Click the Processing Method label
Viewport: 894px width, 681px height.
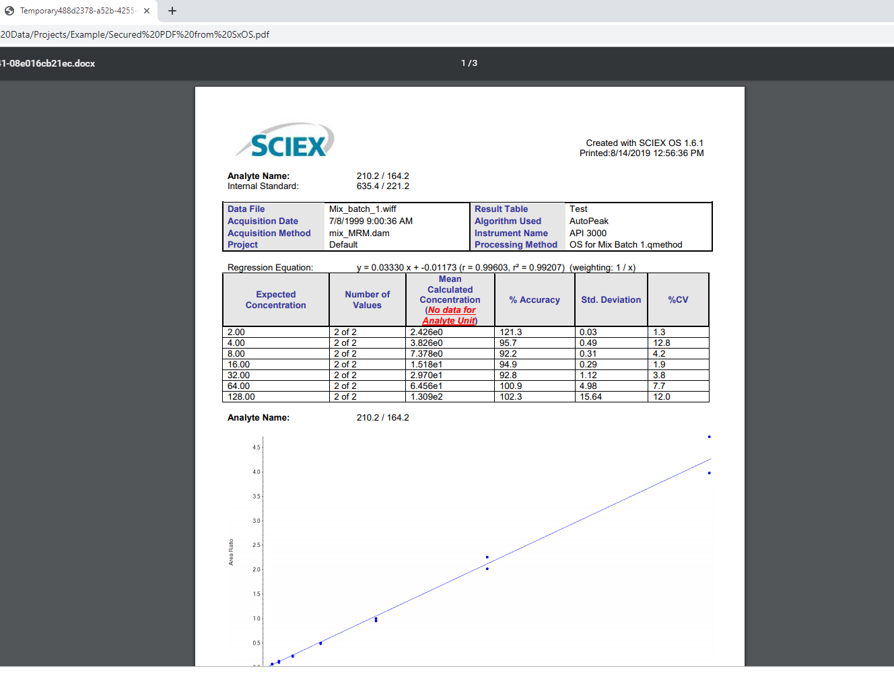[x=516, y=244]
